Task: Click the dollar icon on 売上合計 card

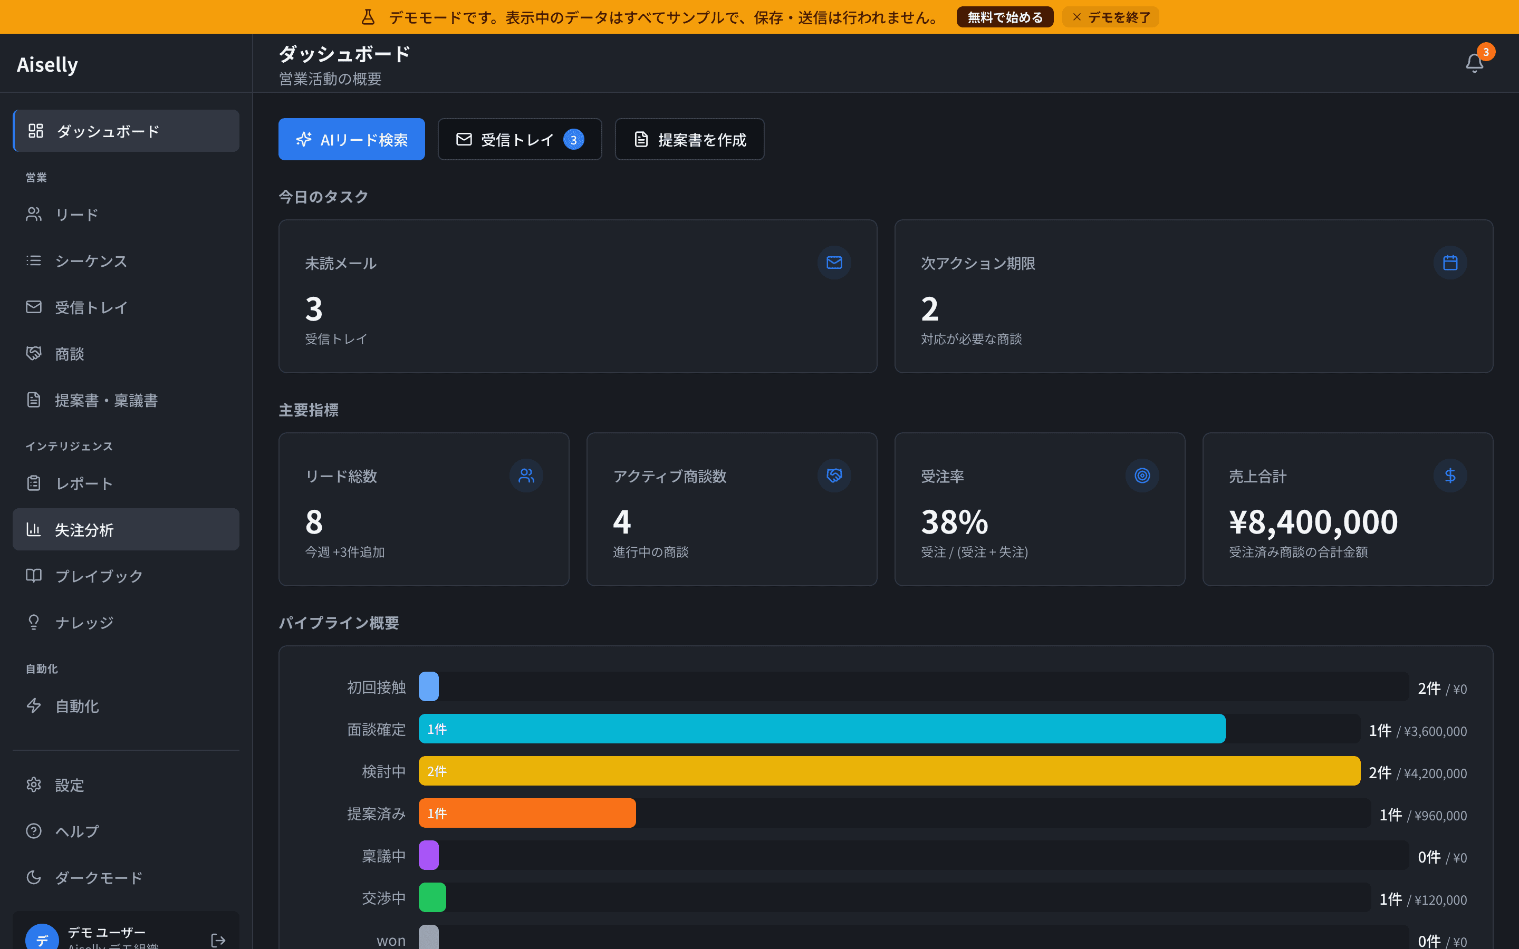Action: point(1450,476)
